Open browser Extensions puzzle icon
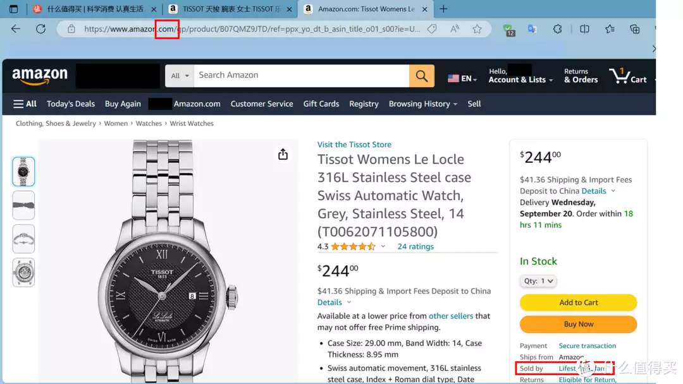683x384 pixels. [x=557, y=29]
